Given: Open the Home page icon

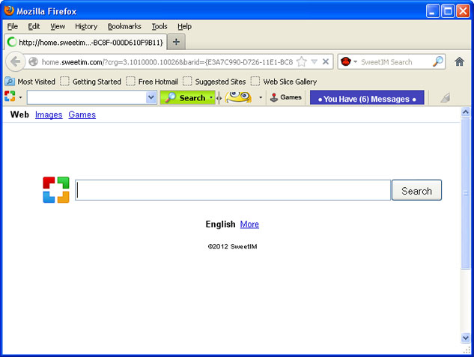Looking at the screenshot, I should click(x=459, y=61).
